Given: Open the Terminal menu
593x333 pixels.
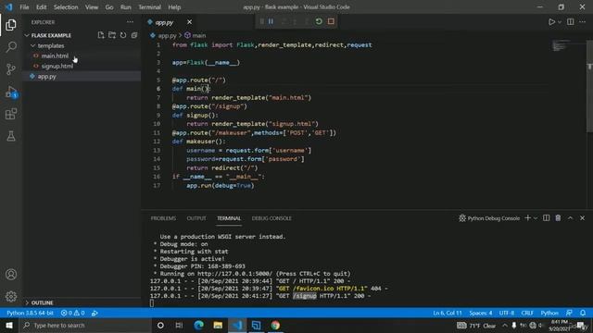Looking at the screenshot, I should pyautogui.click(x=149, y=7).
